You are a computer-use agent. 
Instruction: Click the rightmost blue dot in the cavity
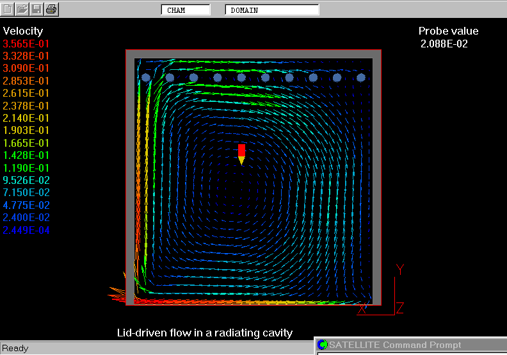[361, 78]
